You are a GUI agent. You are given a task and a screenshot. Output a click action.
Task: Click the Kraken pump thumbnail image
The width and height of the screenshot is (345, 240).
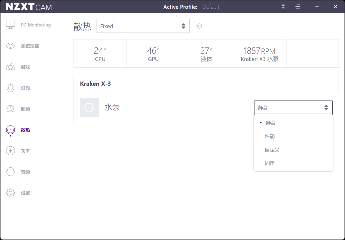89,107
